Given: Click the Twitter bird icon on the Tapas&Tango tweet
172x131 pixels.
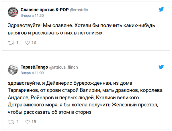Looking at the screenshot, I should (x=161, y=67).
